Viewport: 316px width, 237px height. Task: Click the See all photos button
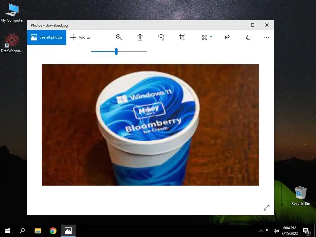click(x=47, y=37)
